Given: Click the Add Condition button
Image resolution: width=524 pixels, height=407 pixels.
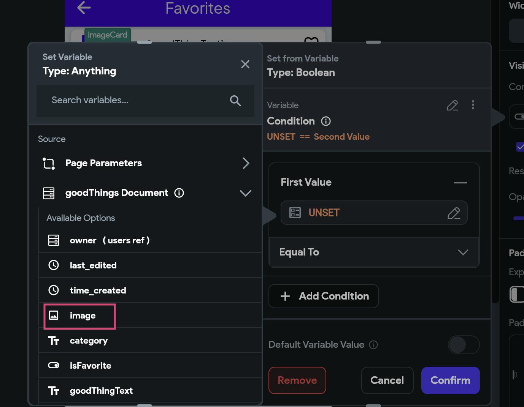Looking at the screenshot, I should pos(324,296).
